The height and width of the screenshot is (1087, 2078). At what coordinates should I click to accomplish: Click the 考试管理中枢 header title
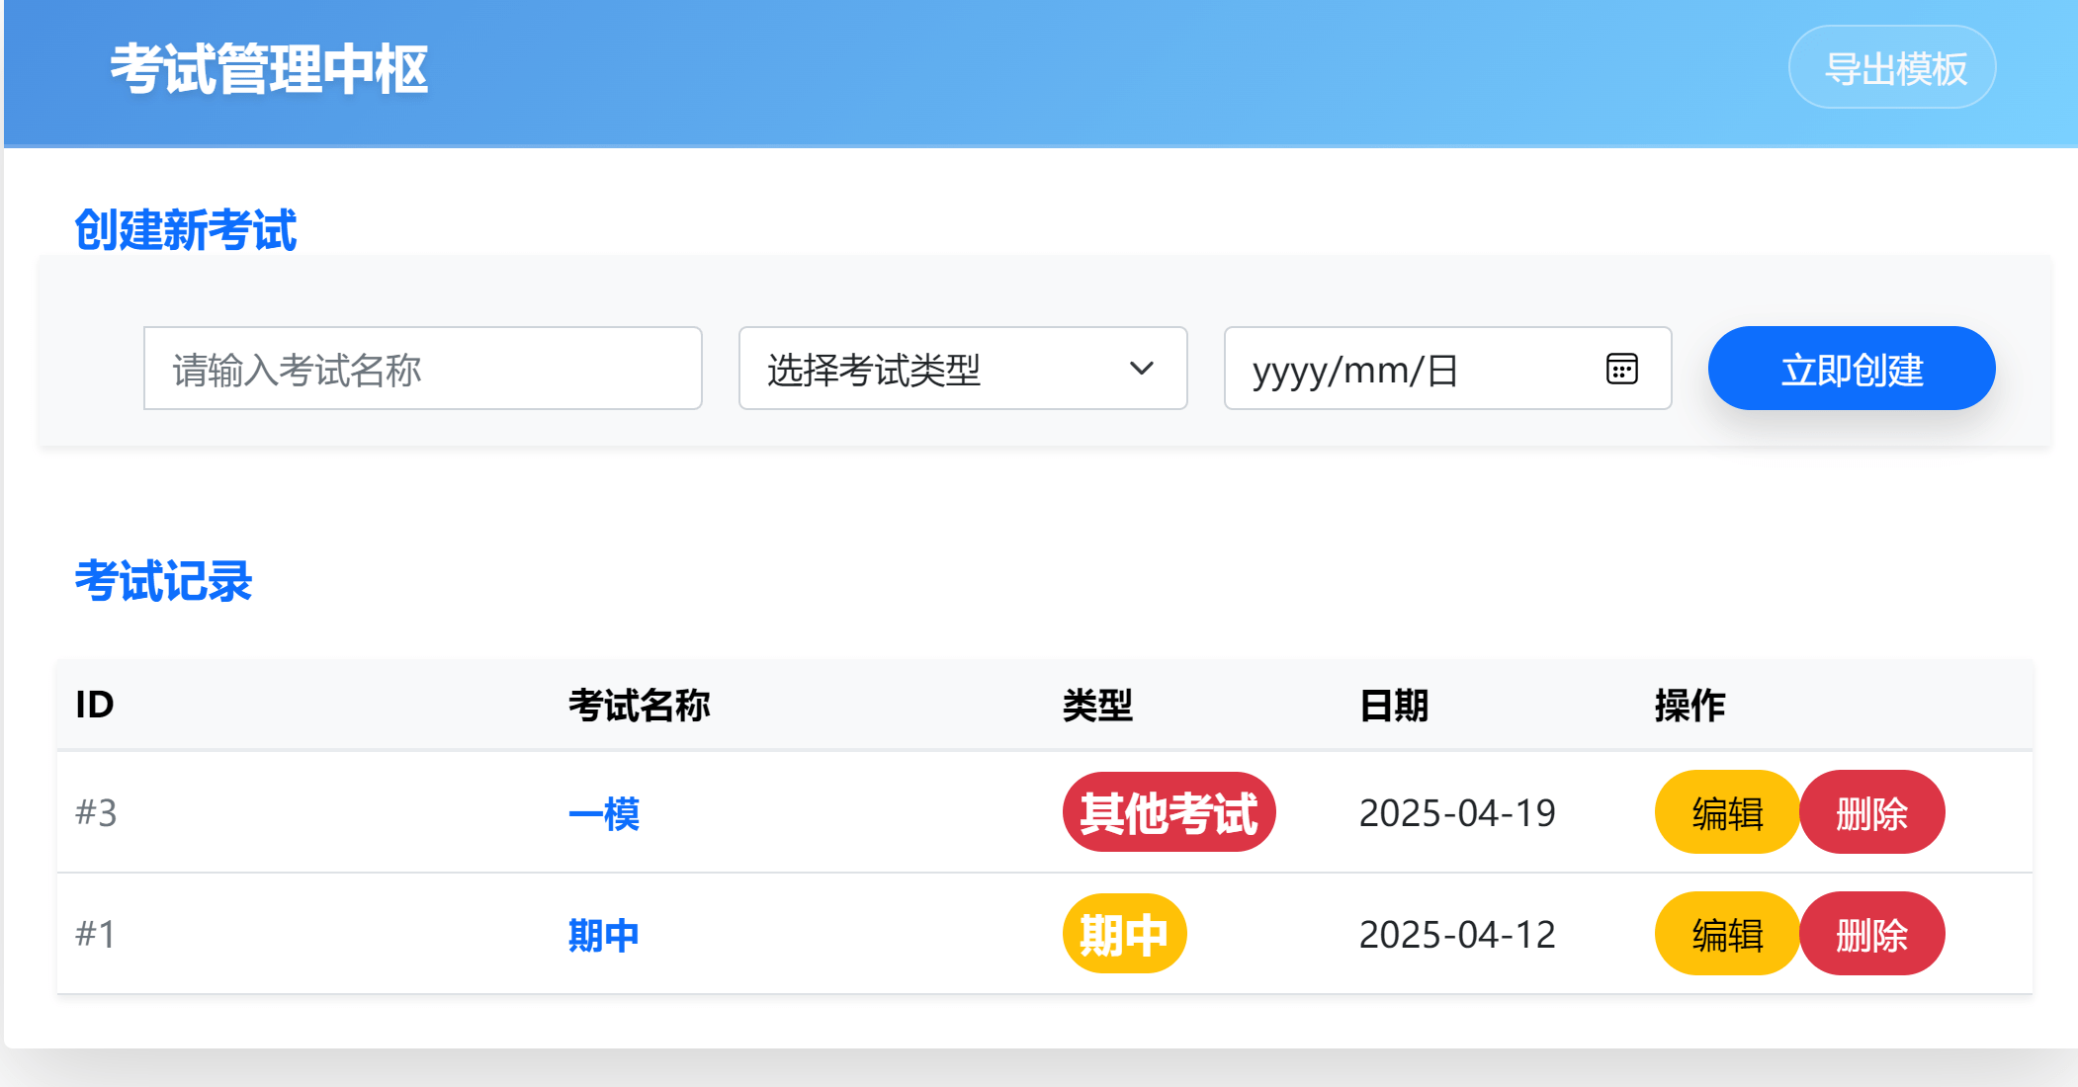[x=269, y=69]
